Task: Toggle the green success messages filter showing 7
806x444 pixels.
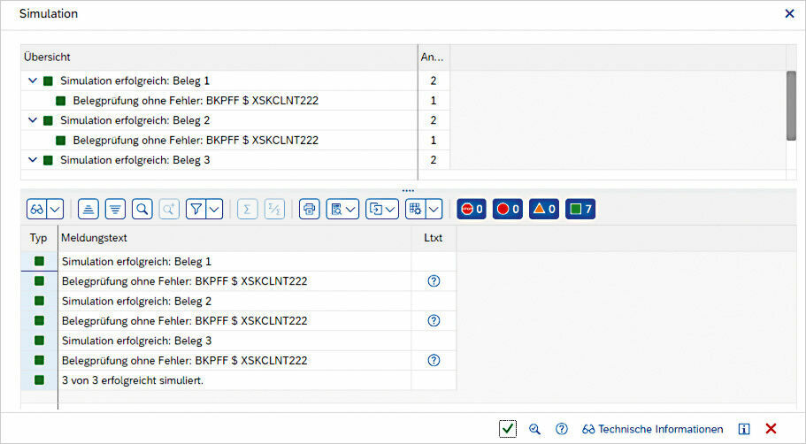Action: [580, 209]
